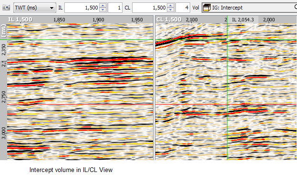Click the IL 2,054.3 cursor position label
297x182 pixels.
(x=243, y=19)
